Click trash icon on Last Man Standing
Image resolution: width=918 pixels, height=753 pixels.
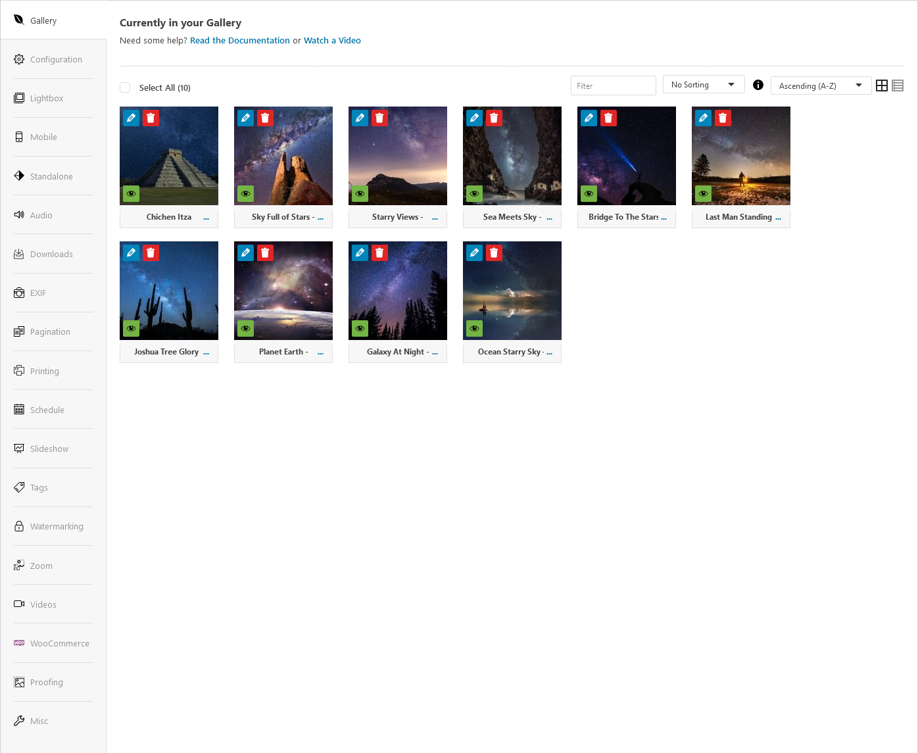(723, 118)
